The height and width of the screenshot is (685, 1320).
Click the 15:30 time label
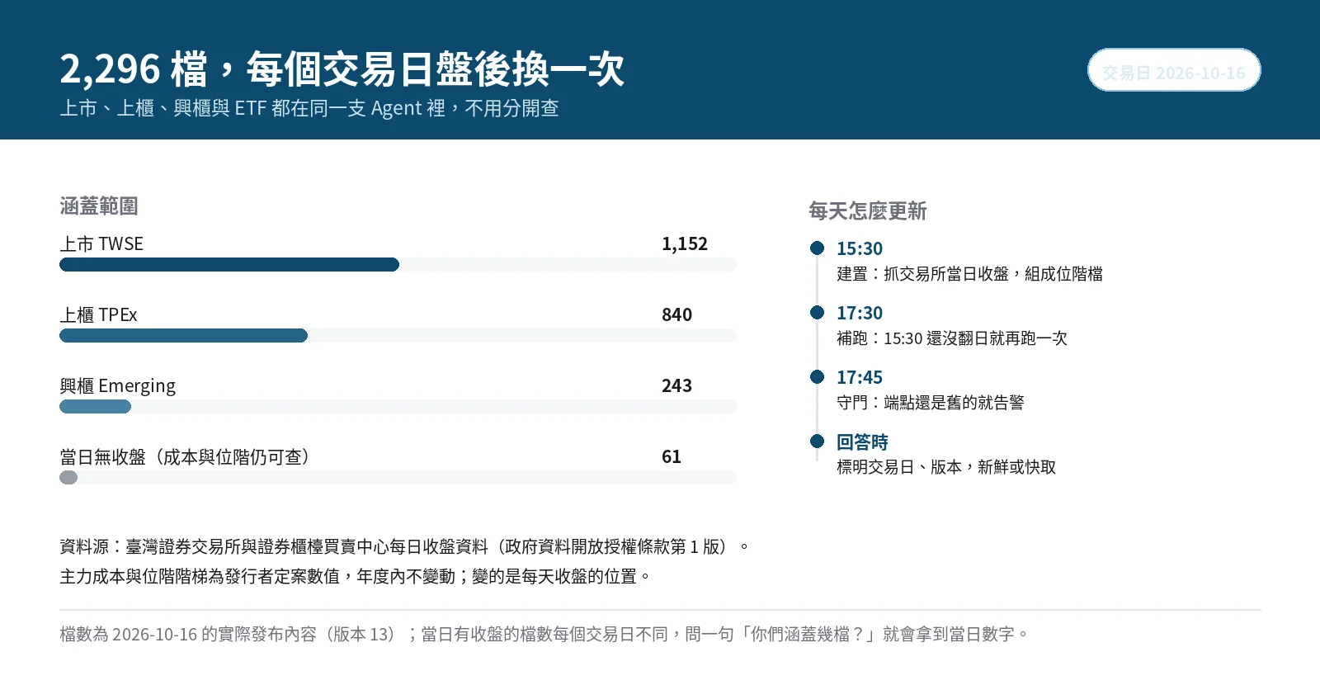pos(860,248)
